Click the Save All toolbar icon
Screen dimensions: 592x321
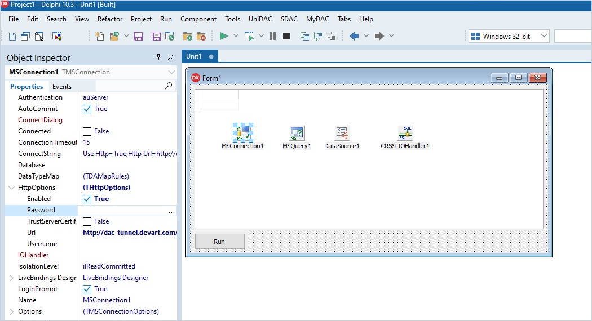coord(156,36)
